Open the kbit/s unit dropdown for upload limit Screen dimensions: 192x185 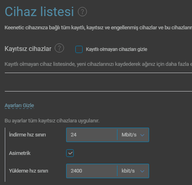coord(133,171)
